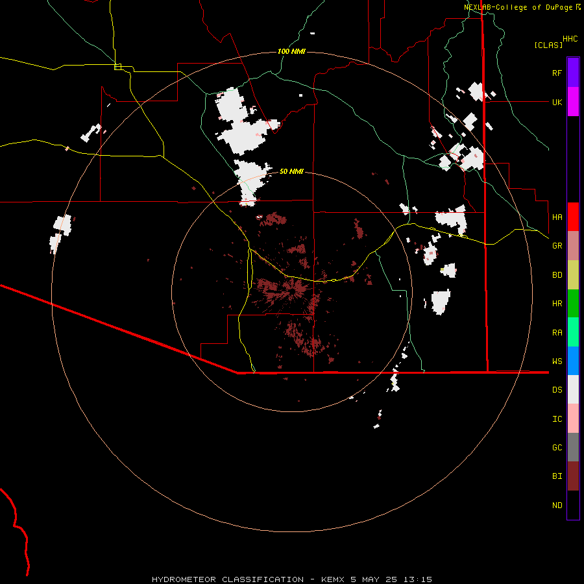Click the UK legend label

(557, 102)
